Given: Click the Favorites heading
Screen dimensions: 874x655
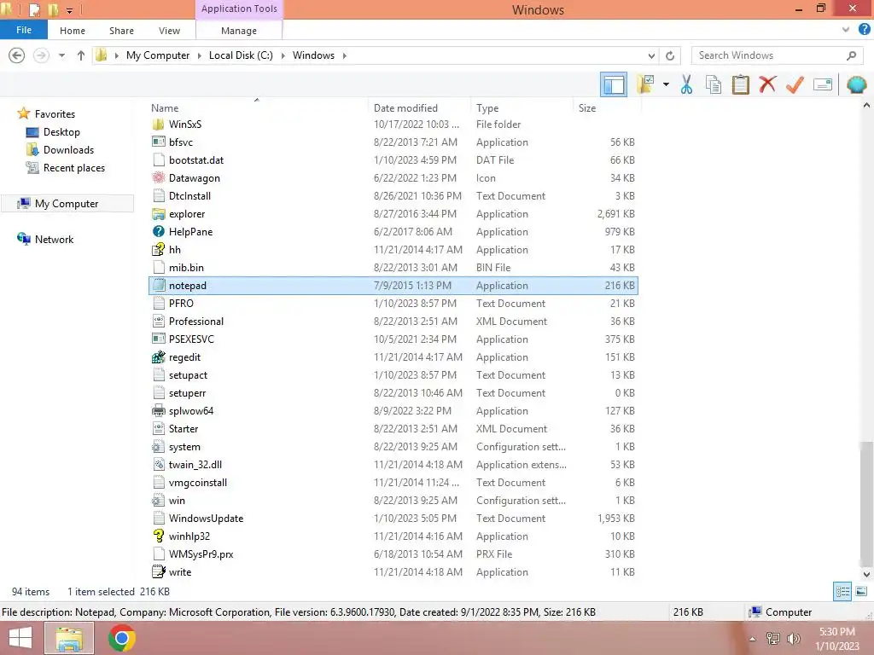Looking at the screenshot, I should coord(55,114).
